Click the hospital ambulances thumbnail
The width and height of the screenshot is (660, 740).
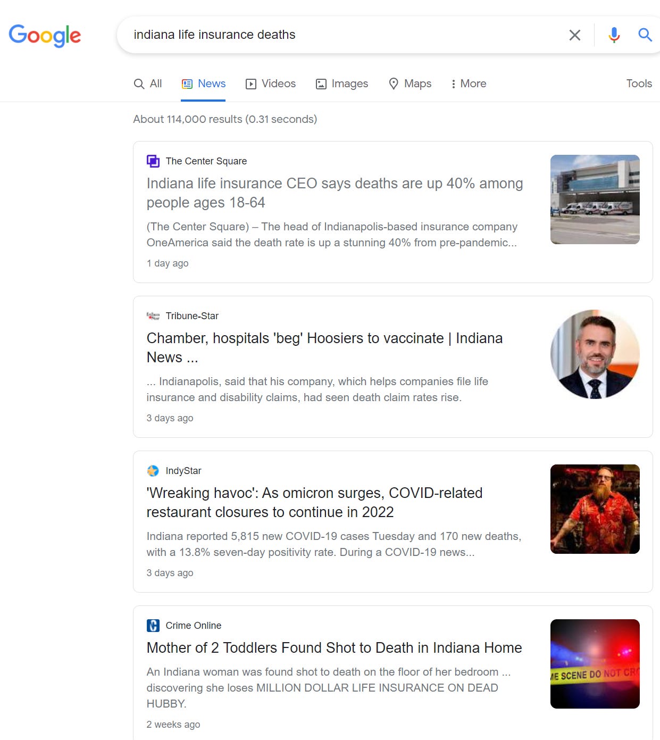[595, 199]
